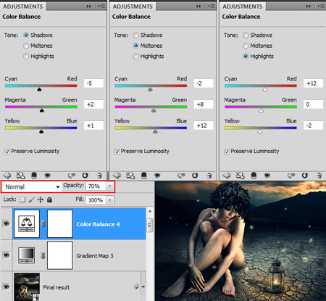This screenshot has height=301, width=326.
Task: Click the view previous state icon in the Midtones panel
Action: [181, 176]
